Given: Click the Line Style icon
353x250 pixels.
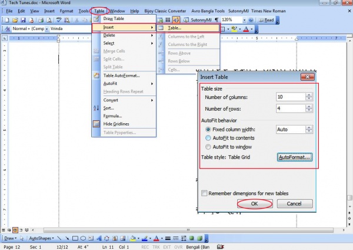Looking at the screenshot, I should [168, 238].
